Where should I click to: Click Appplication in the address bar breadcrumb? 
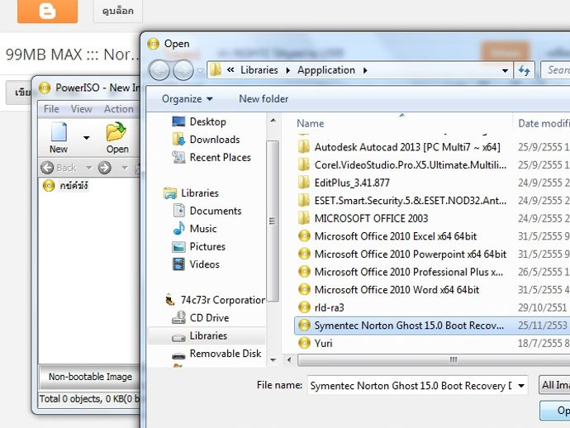[326, 69]
